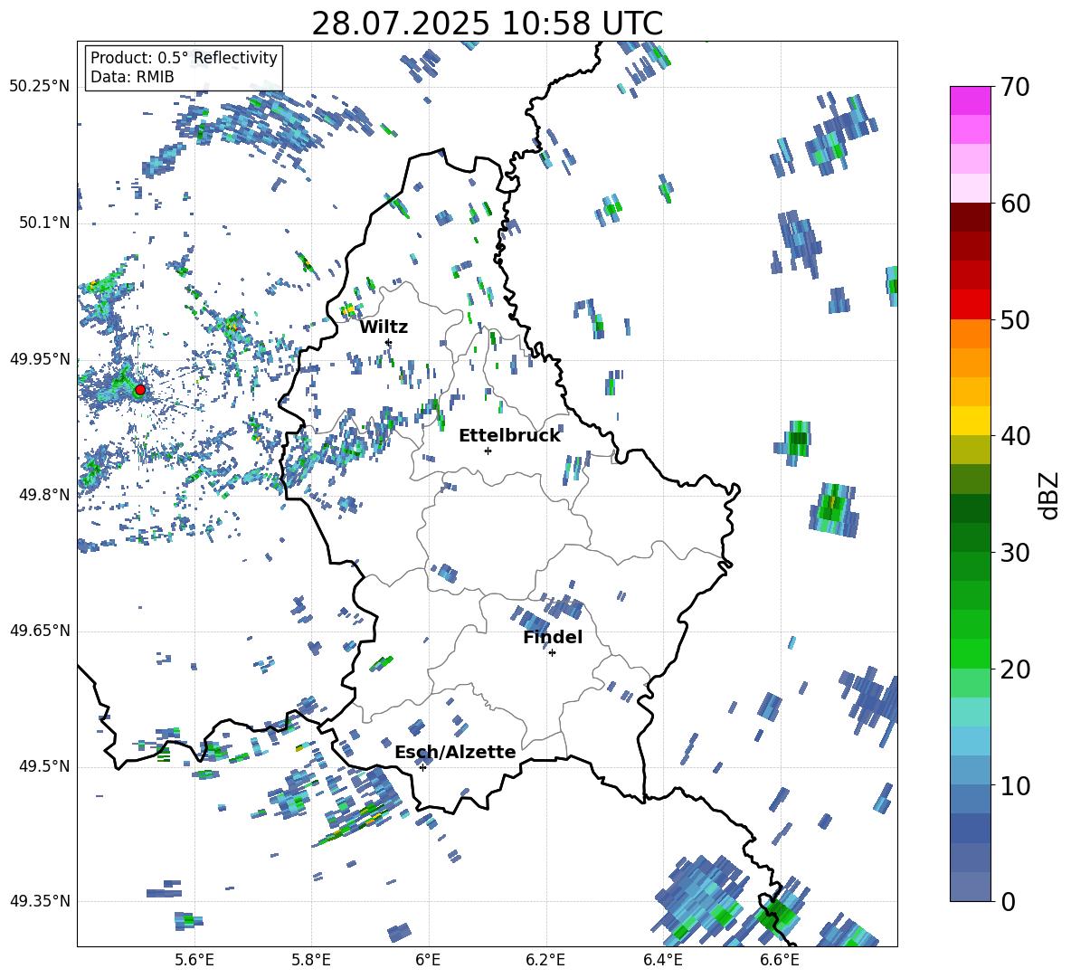
Task: Click the 50 colorbar tick label
Action: (1015, 319)
